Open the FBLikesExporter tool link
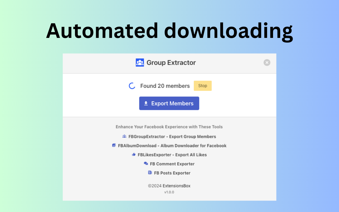This screenshot has height=212, width=339. (x=172, y=154)
